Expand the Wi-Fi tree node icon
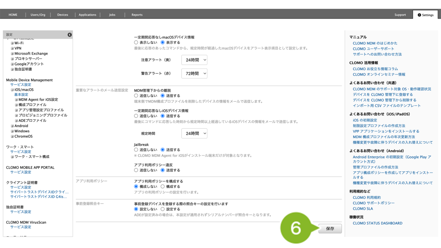The width and height of the screenshot is (441, 248). coord(12,43)
